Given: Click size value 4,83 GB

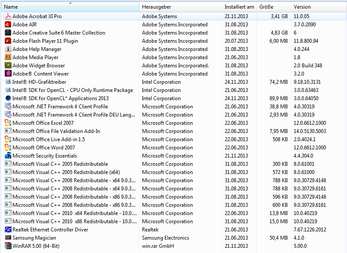Looking at the screenshot, I should pos(279,32).
